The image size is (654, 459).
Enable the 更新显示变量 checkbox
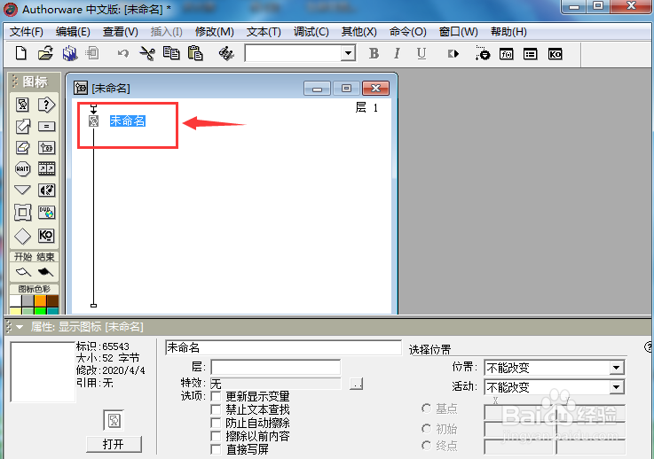click(216, 396)
